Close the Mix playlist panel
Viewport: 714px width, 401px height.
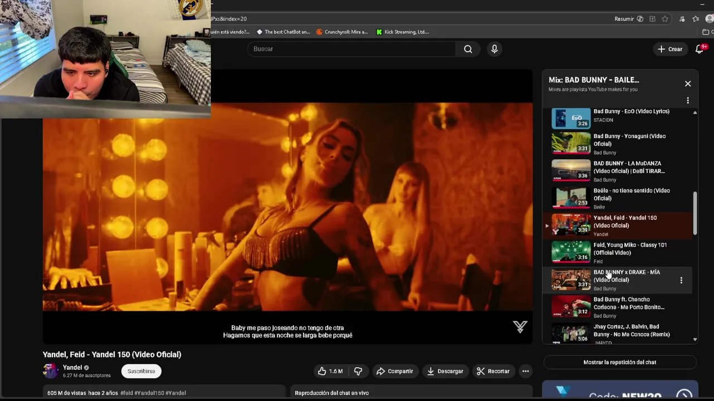click(688, 84)
